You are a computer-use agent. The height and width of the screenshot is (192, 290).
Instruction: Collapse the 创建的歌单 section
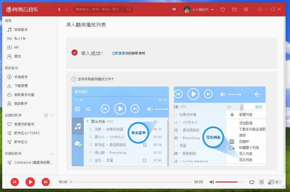tap(52, 115)
